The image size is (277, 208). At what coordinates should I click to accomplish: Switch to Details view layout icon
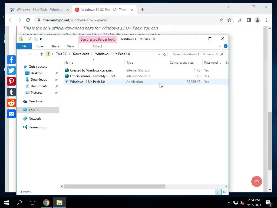point(219,192)
